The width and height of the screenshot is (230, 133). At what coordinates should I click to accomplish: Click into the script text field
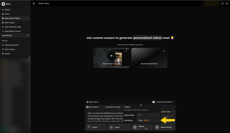[x=105, y=117]
